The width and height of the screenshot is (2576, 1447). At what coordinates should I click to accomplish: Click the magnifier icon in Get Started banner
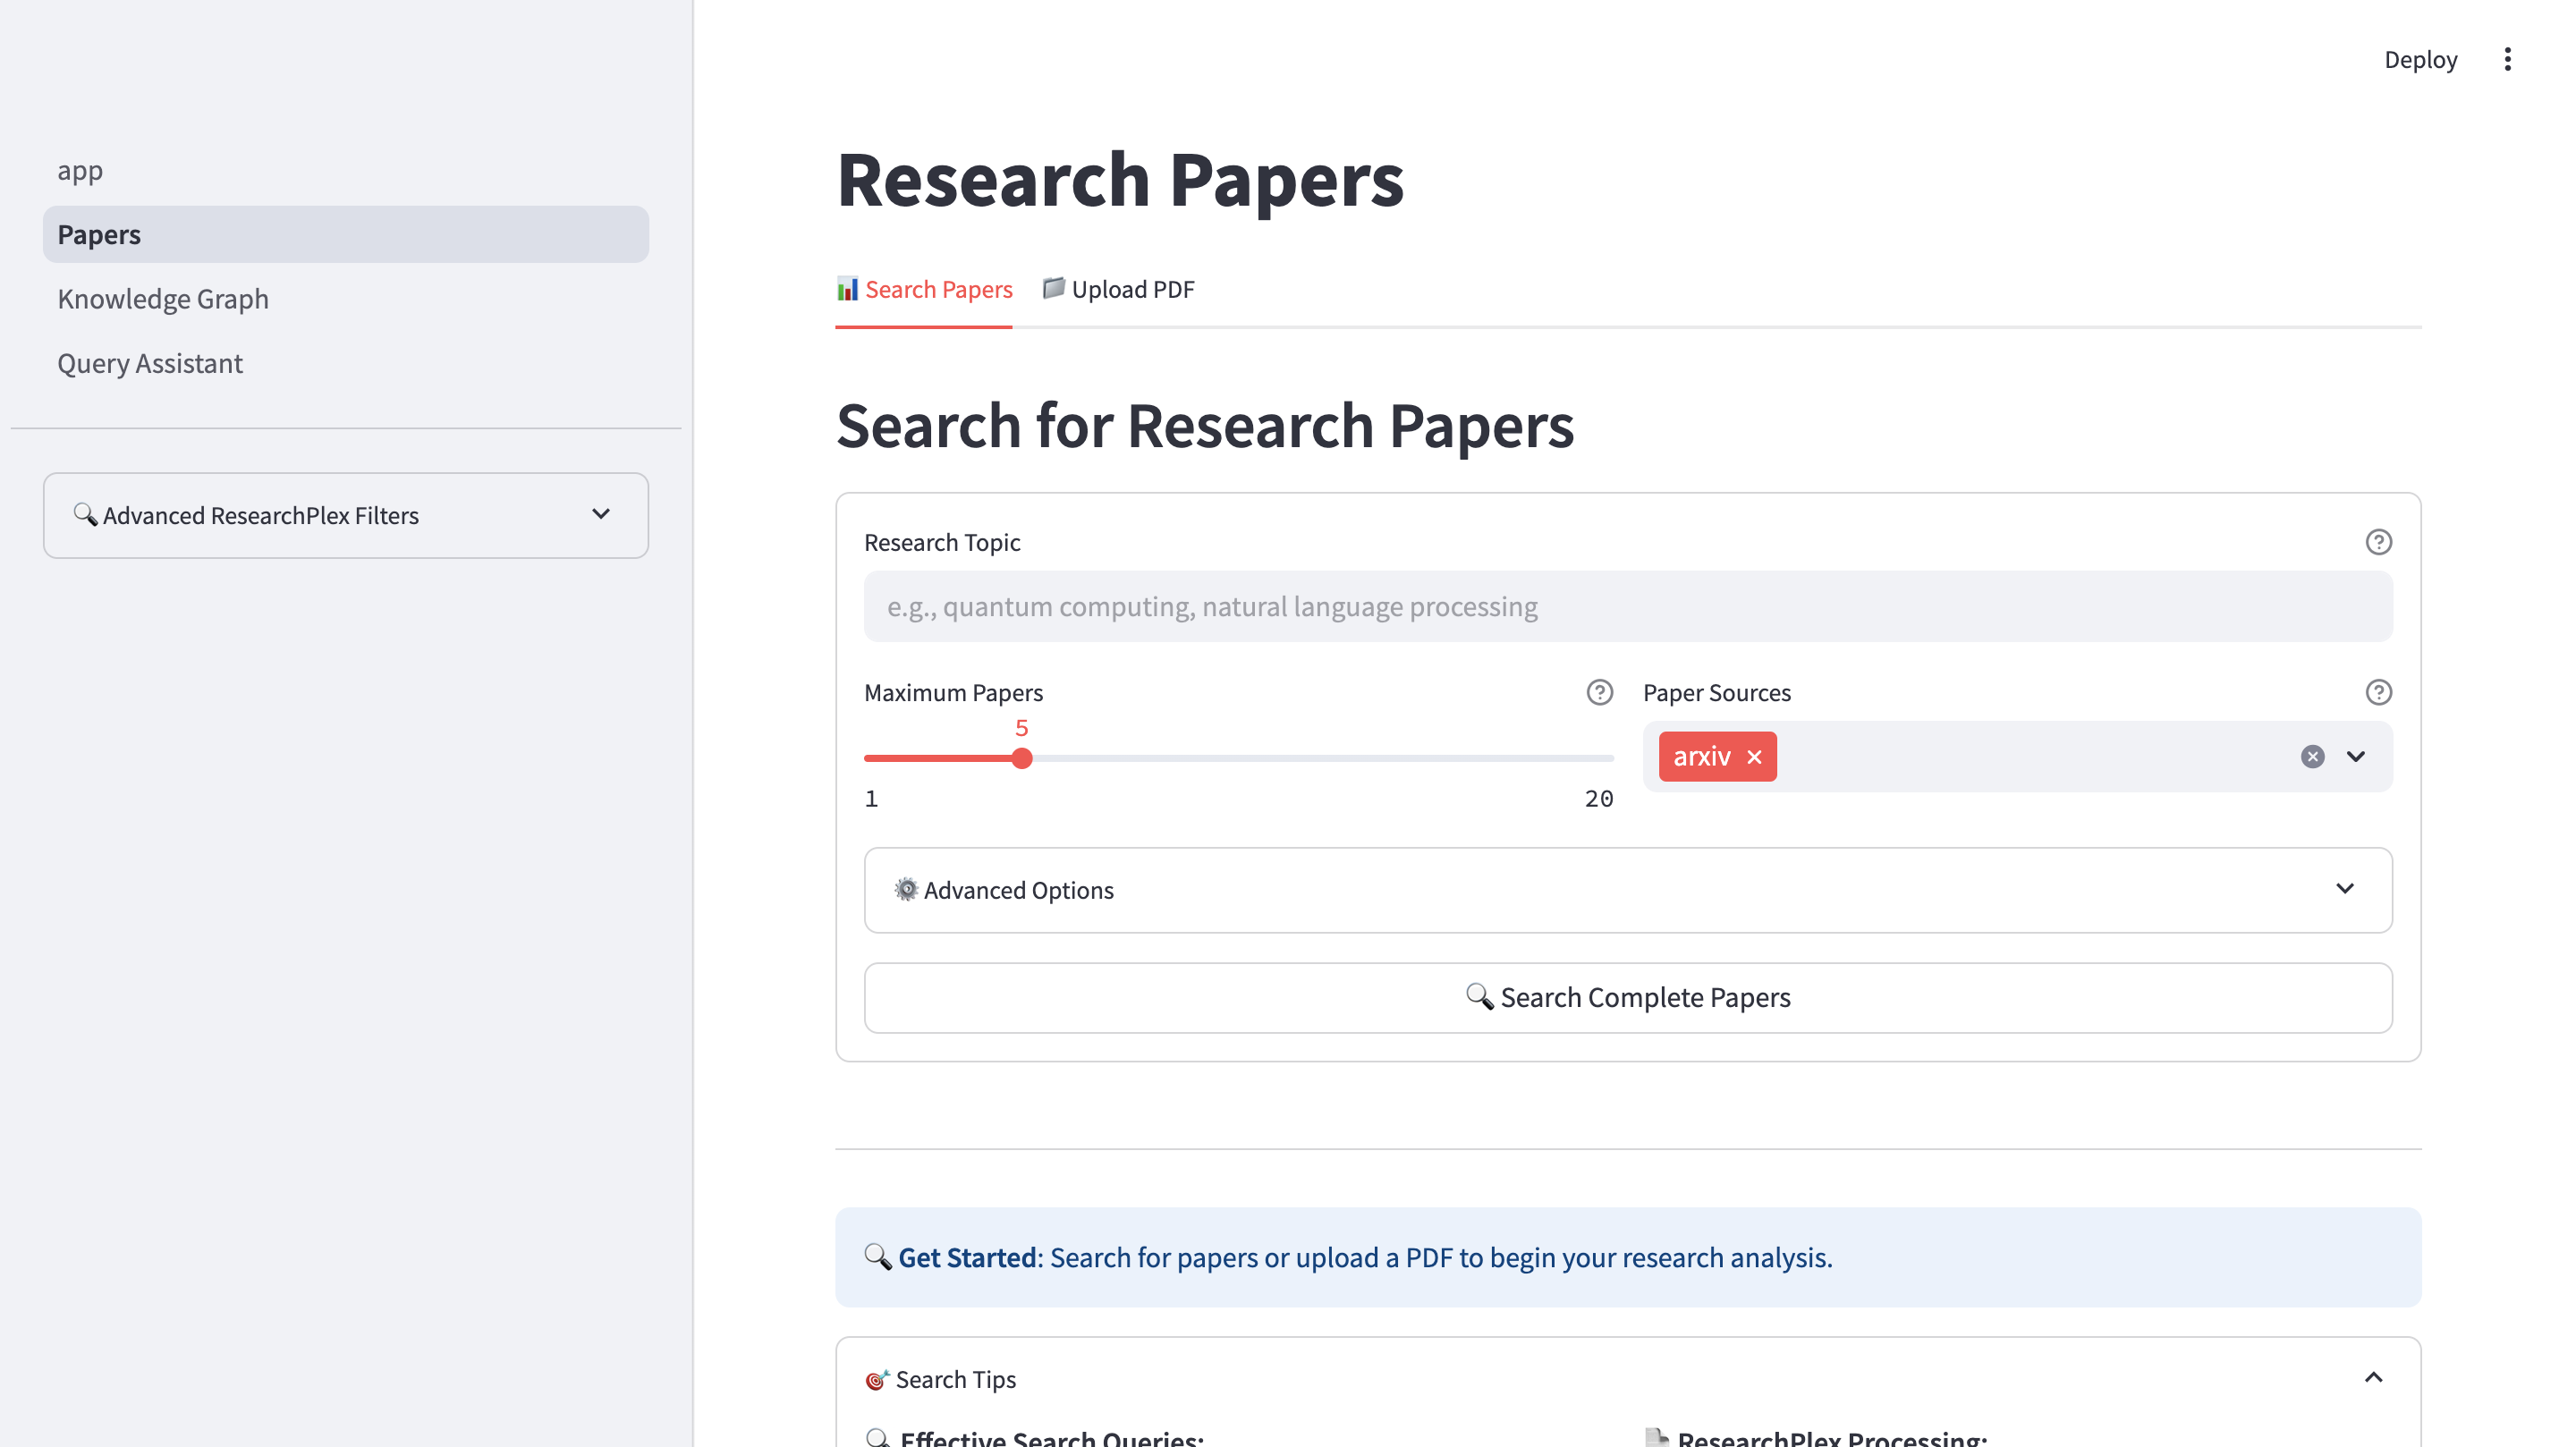877,1257
